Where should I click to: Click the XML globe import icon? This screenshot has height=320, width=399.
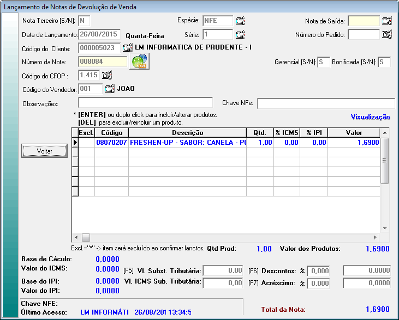tap(139, 61)
